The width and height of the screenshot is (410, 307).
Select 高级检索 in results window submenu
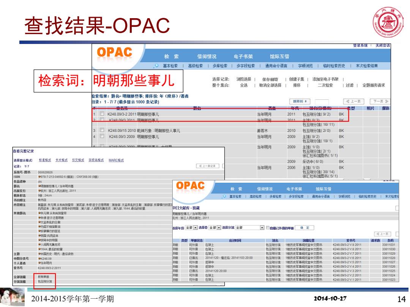(x=196, y=66)
